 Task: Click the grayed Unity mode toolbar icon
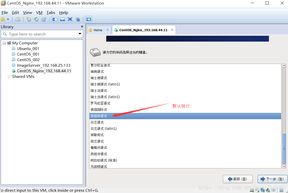click(78, 19)
